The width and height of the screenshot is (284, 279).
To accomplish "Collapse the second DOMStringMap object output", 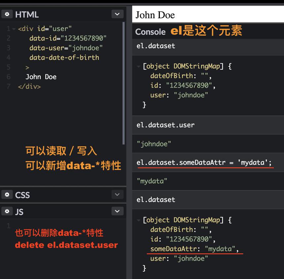I will 139,220.
